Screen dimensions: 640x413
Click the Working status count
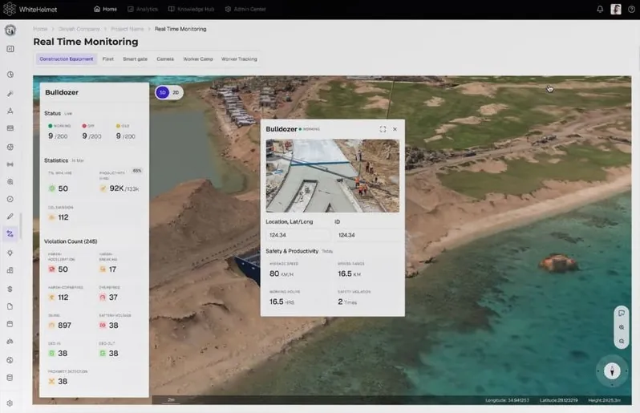58,136
